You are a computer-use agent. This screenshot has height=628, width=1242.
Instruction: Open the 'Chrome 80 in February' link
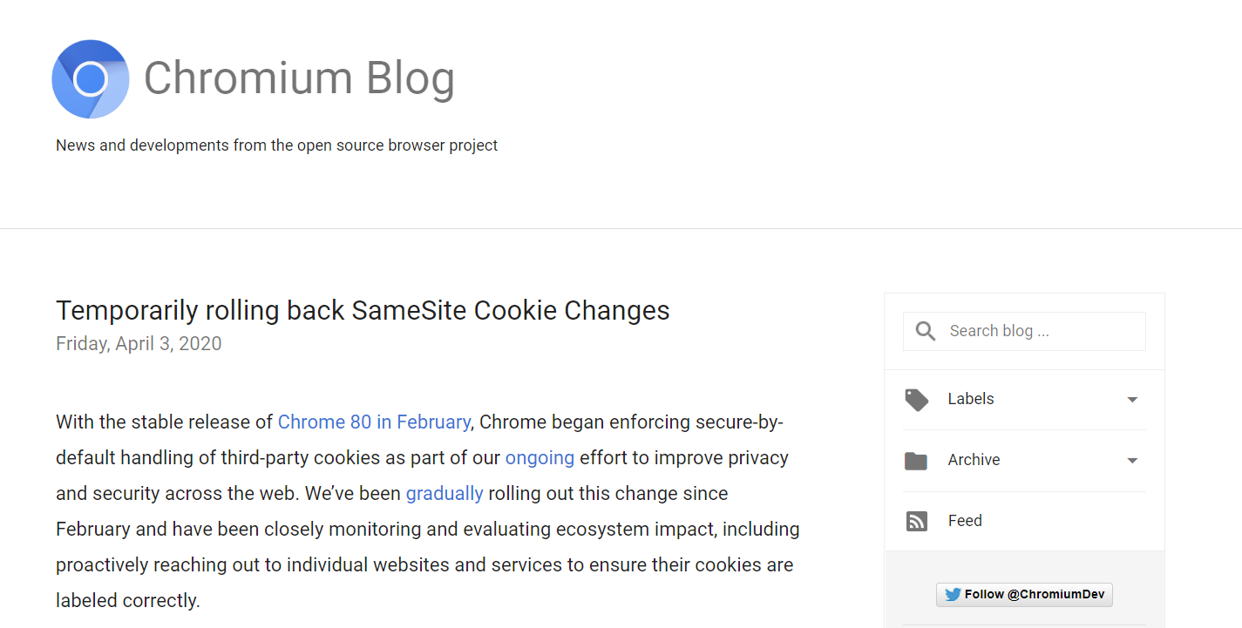click(374, 422)
